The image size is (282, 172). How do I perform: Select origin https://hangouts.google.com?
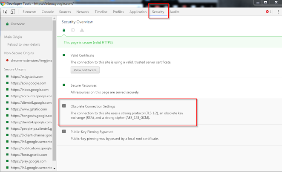[x=31, y=115]
